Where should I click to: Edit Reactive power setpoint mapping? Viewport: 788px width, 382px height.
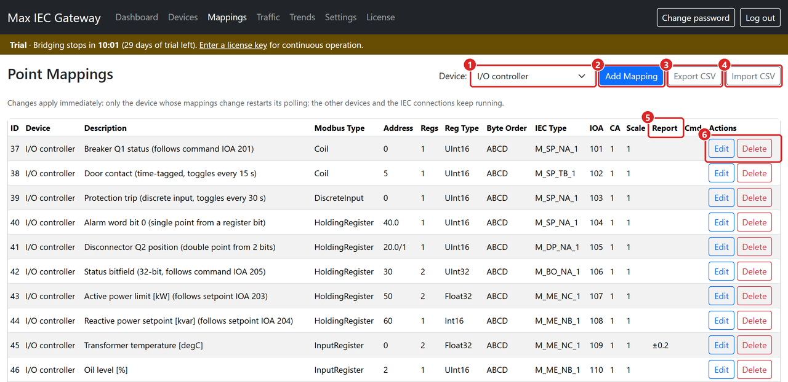(722, 321)
